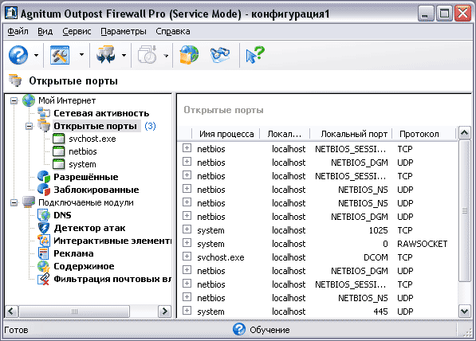Open the Сервис menu
Screen dimensions: 476x341
point(77,31)
